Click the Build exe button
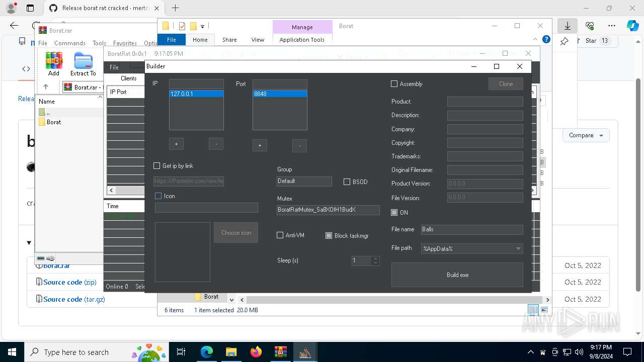The width and height of the screenshot is (644, 362). pyautogui.click(x=457, y=275)
